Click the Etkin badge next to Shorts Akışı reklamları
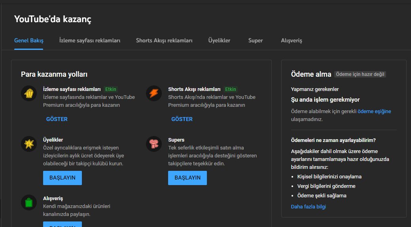Viewport: 411px width, 227px height. click(230, 89)
